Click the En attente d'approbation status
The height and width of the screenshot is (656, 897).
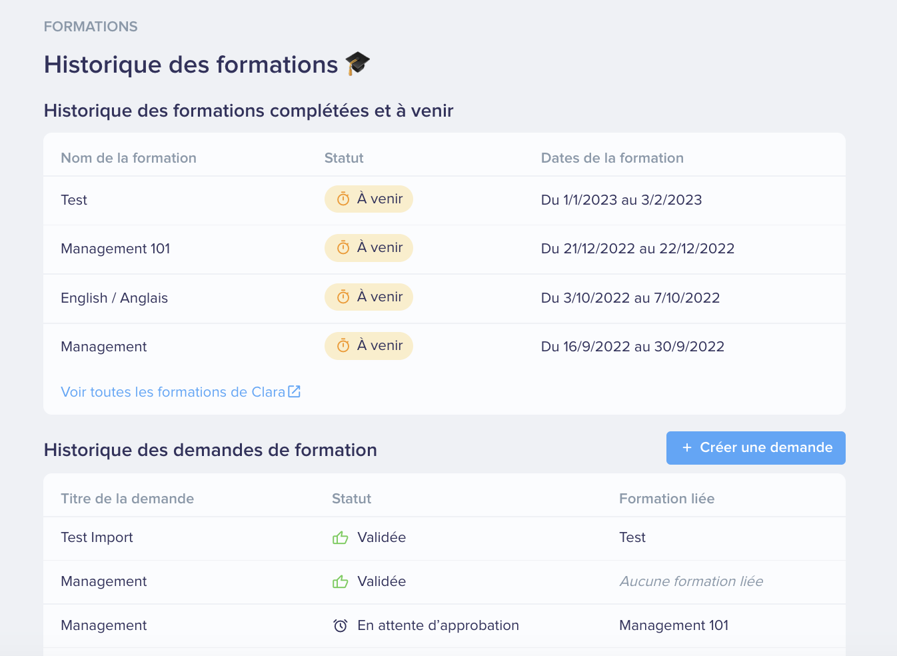pyautogui.click(x=438, y=625)
